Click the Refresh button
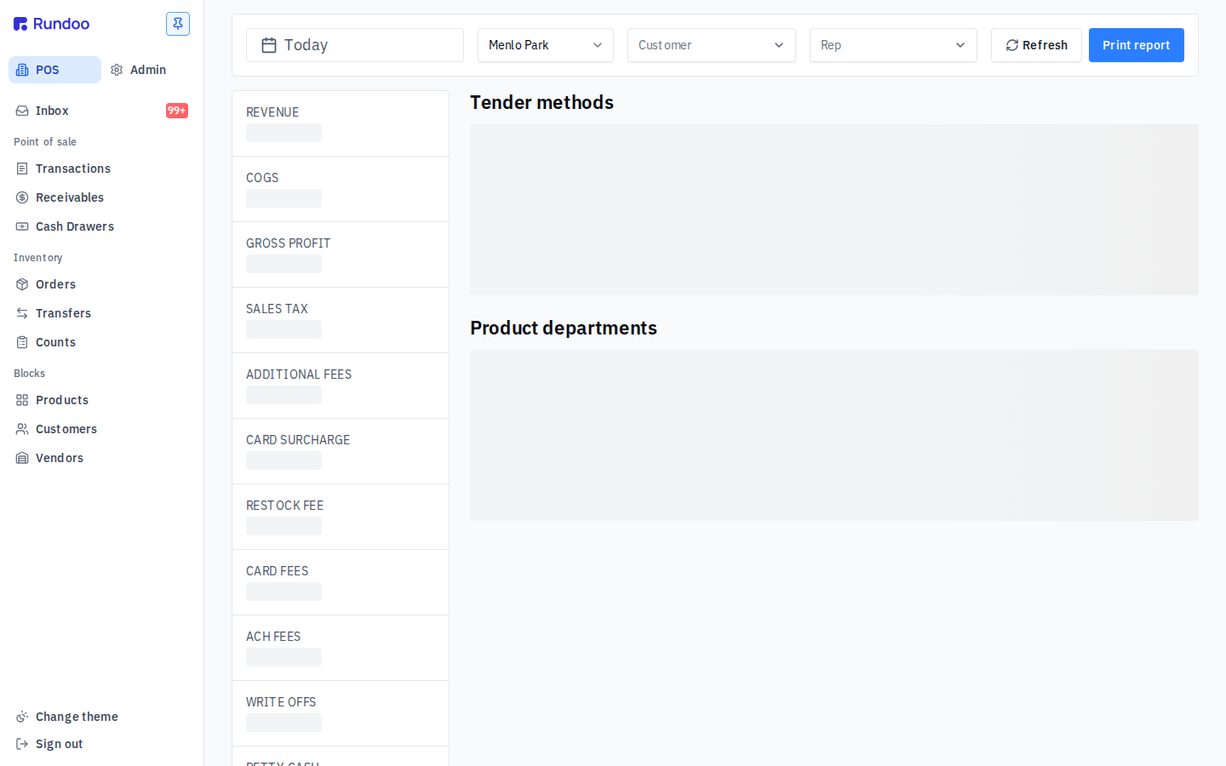Screen dimensions: 1226x766 click(1036, 45)
